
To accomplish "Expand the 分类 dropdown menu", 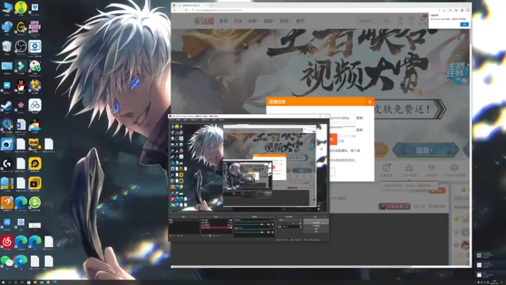I will [x=252, y=21].
